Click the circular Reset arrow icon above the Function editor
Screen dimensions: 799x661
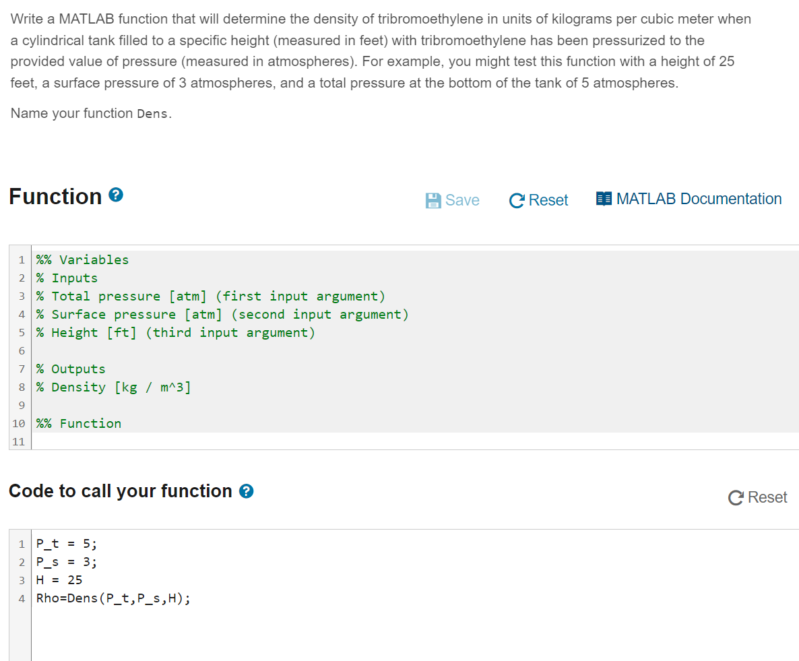coord(516,199)
